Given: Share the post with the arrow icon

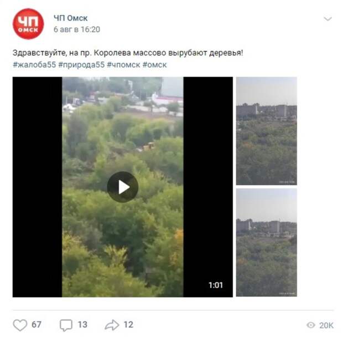Looking at the screenshot, I should [x=112, y=325].
